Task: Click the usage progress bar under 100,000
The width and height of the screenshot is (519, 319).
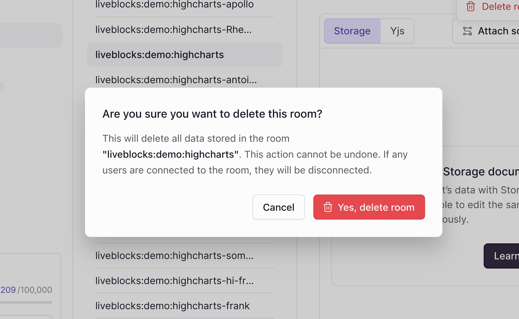Action: (26, 303)
